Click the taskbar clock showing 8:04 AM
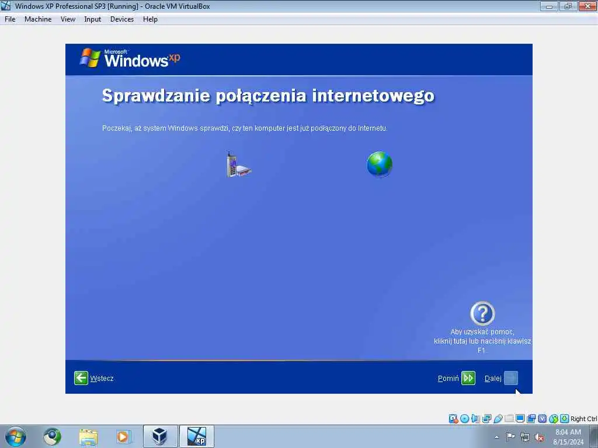This screenshot has width=598, height=448. [x=568, y=436]
